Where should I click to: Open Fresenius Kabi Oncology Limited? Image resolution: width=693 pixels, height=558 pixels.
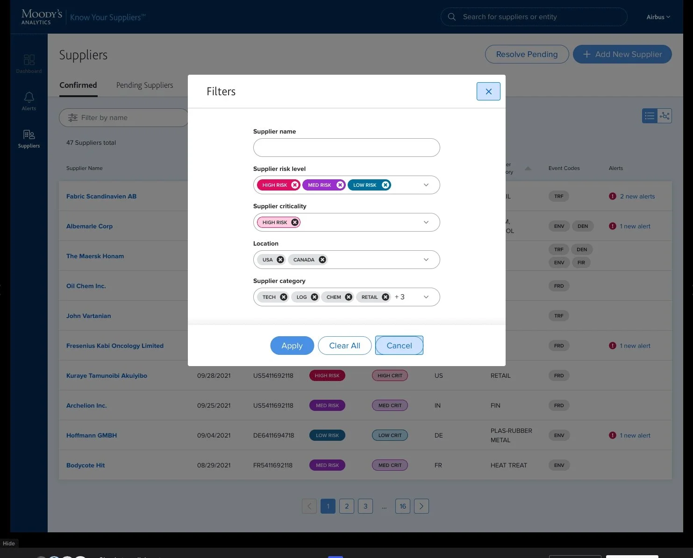[x=115, y=346]
